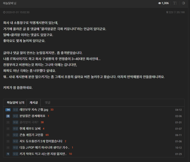This screenshot has width=190, height=162.
Task: Click date 04-12 in the post list
Action: coord(178,110)
